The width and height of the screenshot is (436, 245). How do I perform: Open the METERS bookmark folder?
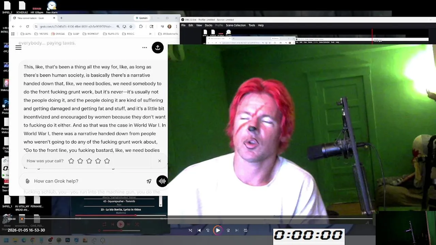[x=41, y=34]
